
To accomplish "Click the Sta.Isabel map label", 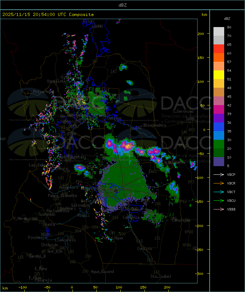I will [161, 276].
